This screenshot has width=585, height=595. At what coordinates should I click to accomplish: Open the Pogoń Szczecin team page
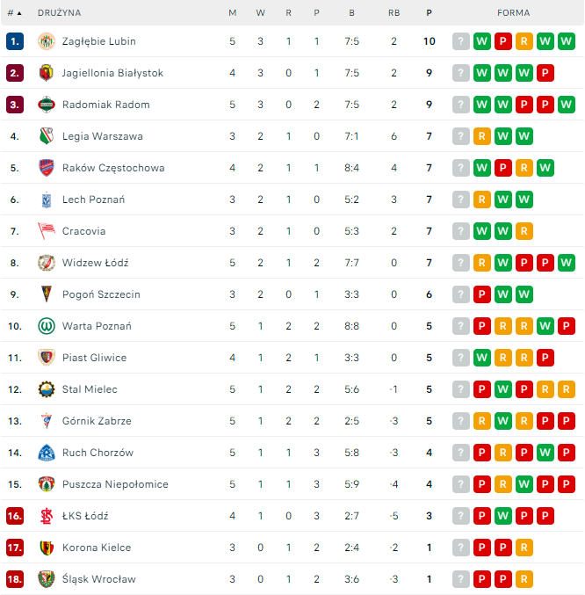(x=101, y=294)
